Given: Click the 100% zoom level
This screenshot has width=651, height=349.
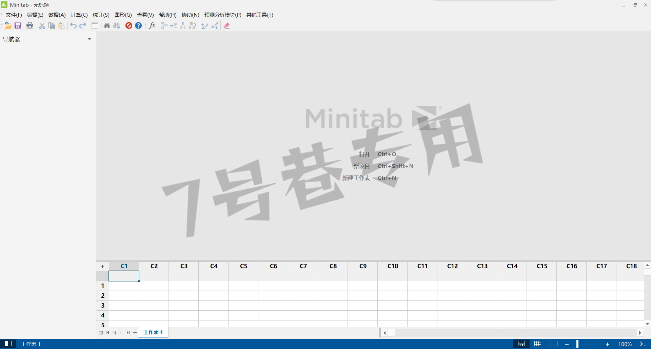Looking at the screenshot, I should (x=625, y=344).
